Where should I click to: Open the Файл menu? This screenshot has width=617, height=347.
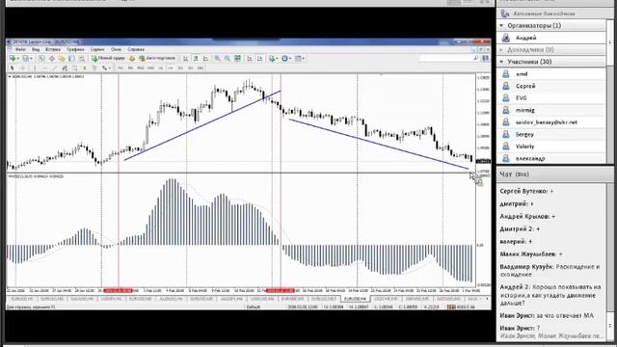click(x=20, y=49)
